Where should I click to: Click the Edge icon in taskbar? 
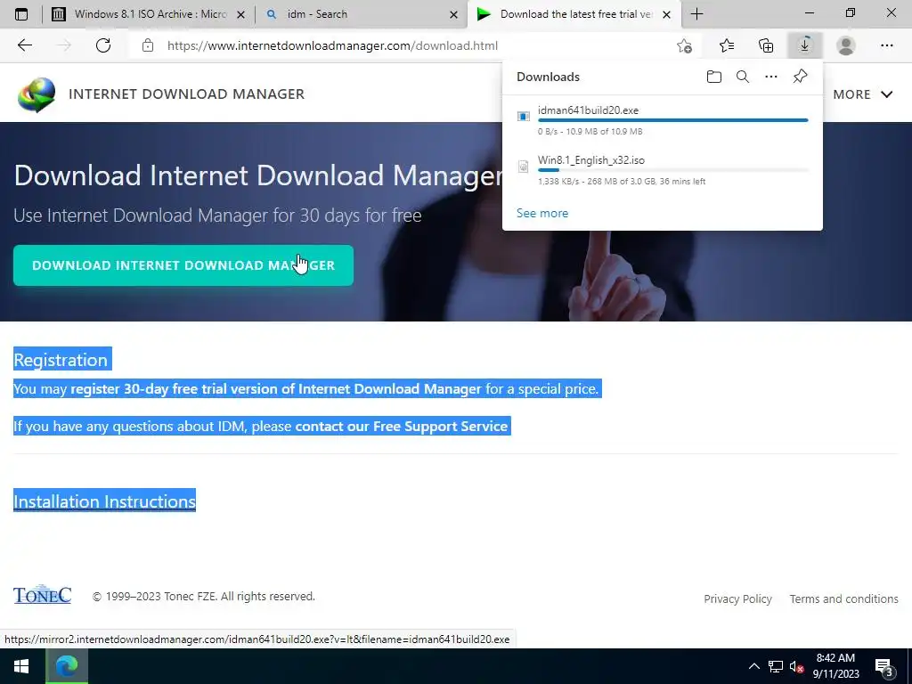66,666
